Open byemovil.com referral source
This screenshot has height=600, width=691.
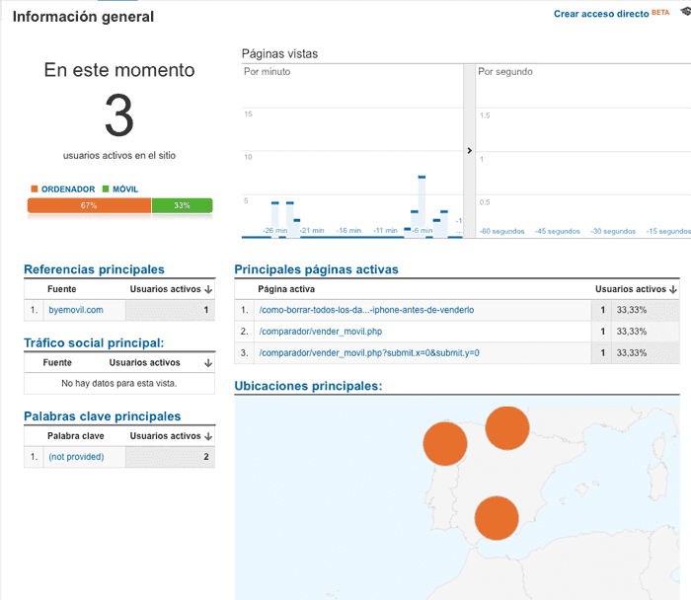(x=76, y=310)
